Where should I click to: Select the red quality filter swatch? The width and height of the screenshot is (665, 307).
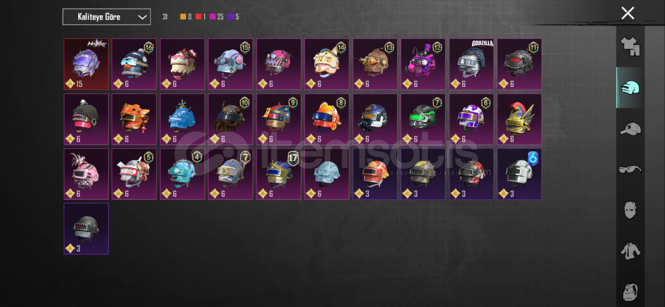(198, 17)
